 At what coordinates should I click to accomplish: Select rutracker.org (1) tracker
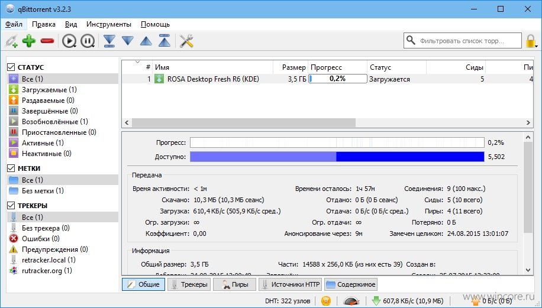(63, 270)
